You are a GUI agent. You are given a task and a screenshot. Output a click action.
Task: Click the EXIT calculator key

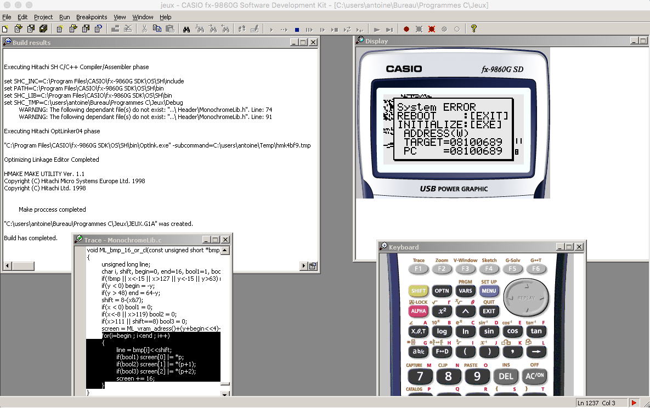pyautogui.click(x=489, y=311)
